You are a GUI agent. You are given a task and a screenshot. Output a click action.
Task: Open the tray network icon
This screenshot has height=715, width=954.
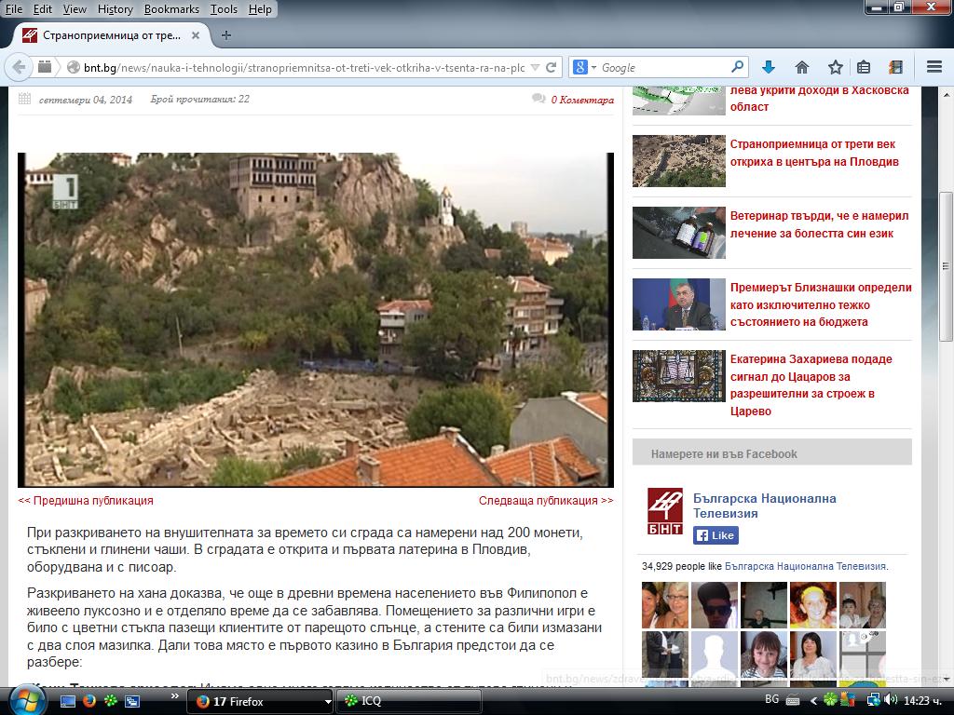873,700
